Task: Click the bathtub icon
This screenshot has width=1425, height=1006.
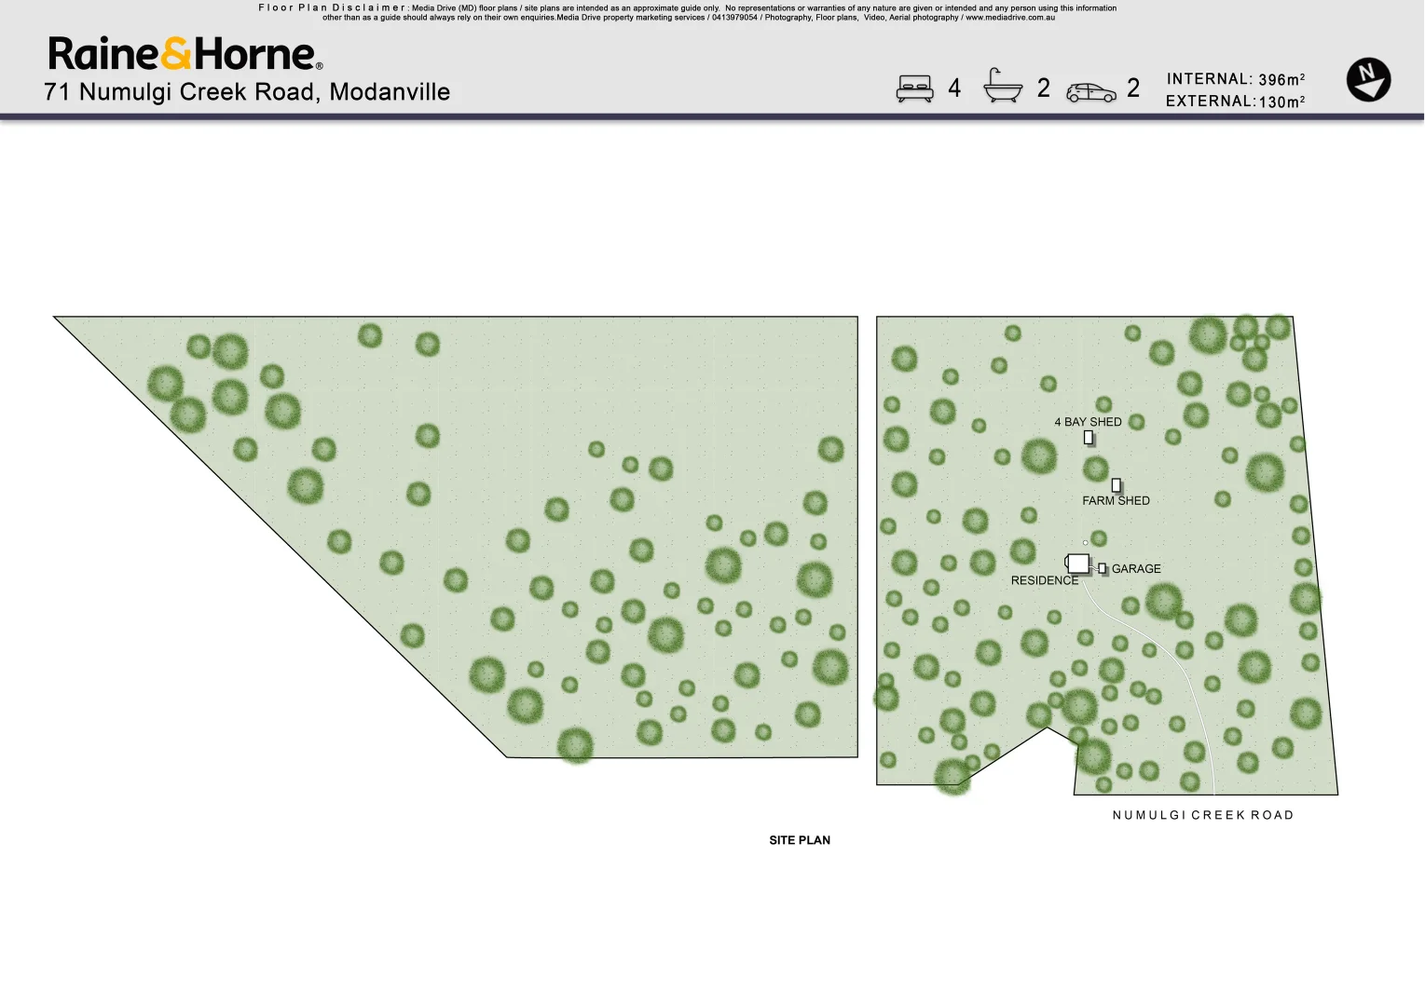Action: pos(1003,87)
